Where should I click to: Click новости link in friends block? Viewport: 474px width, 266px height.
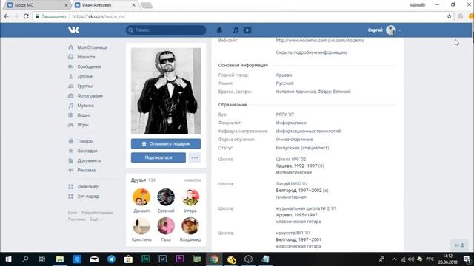(x=193, y=180)
